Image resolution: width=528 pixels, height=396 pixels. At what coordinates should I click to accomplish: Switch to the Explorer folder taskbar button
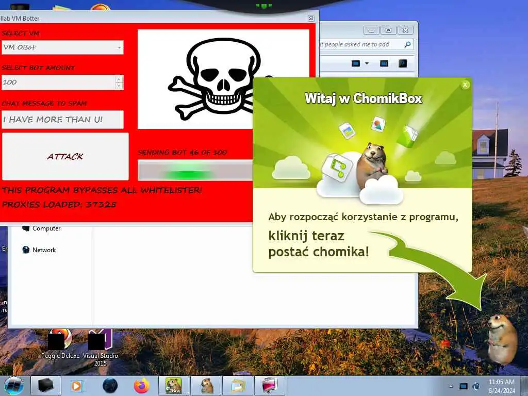[x=238, y=386]
